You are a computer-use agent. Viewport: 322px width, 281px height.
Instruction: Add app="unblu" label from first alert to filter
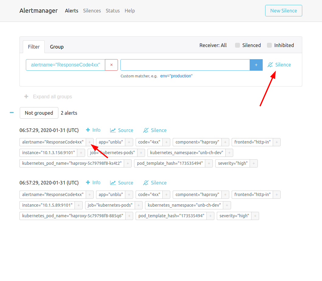coord(129,142)
